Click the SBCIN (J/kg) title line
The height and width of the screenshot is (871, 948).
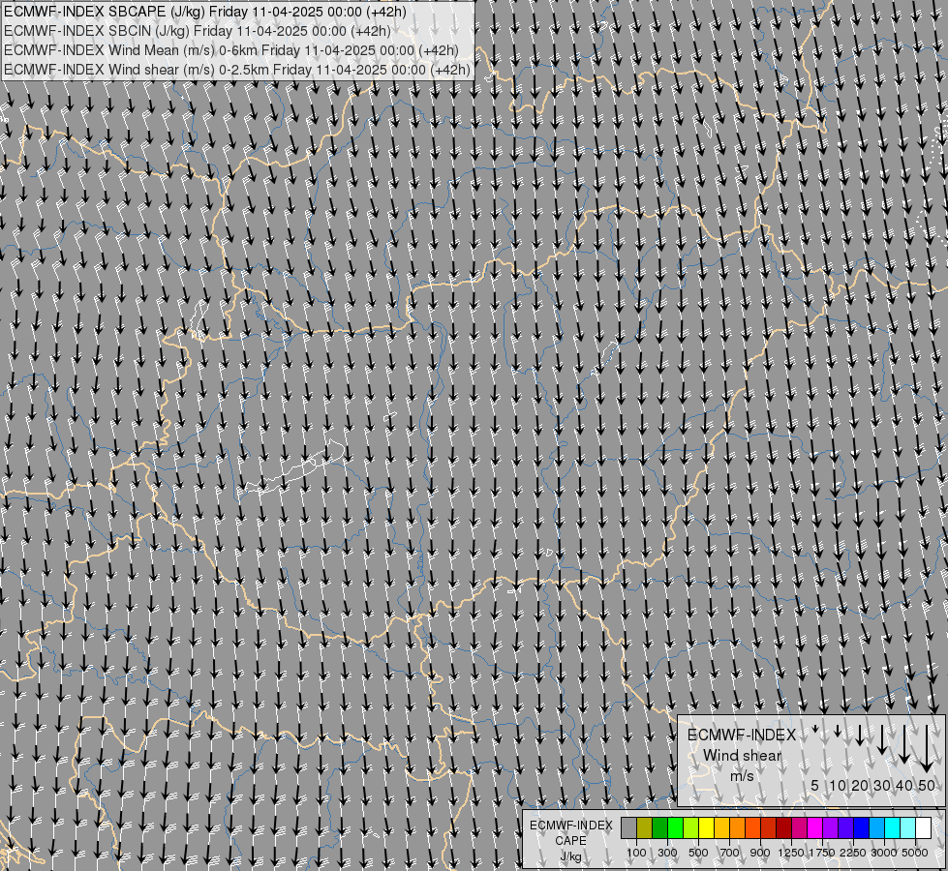(198, 31)
